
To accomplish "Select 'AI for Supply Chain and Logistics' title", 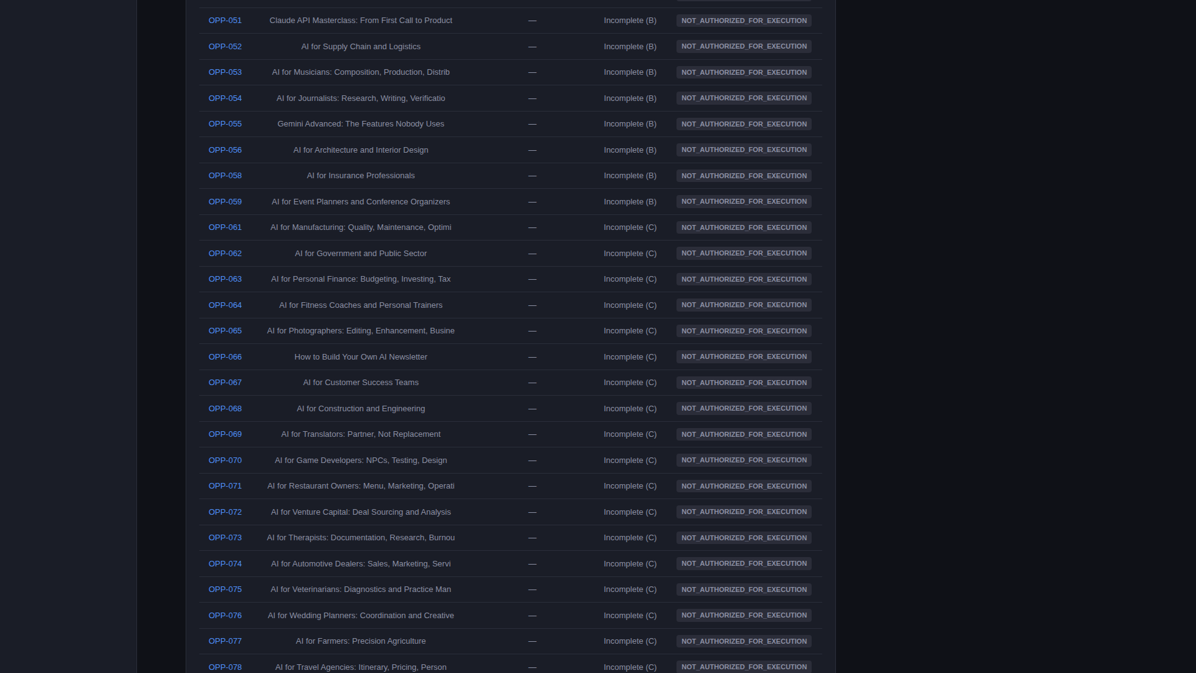I will [x=361, y=47].
